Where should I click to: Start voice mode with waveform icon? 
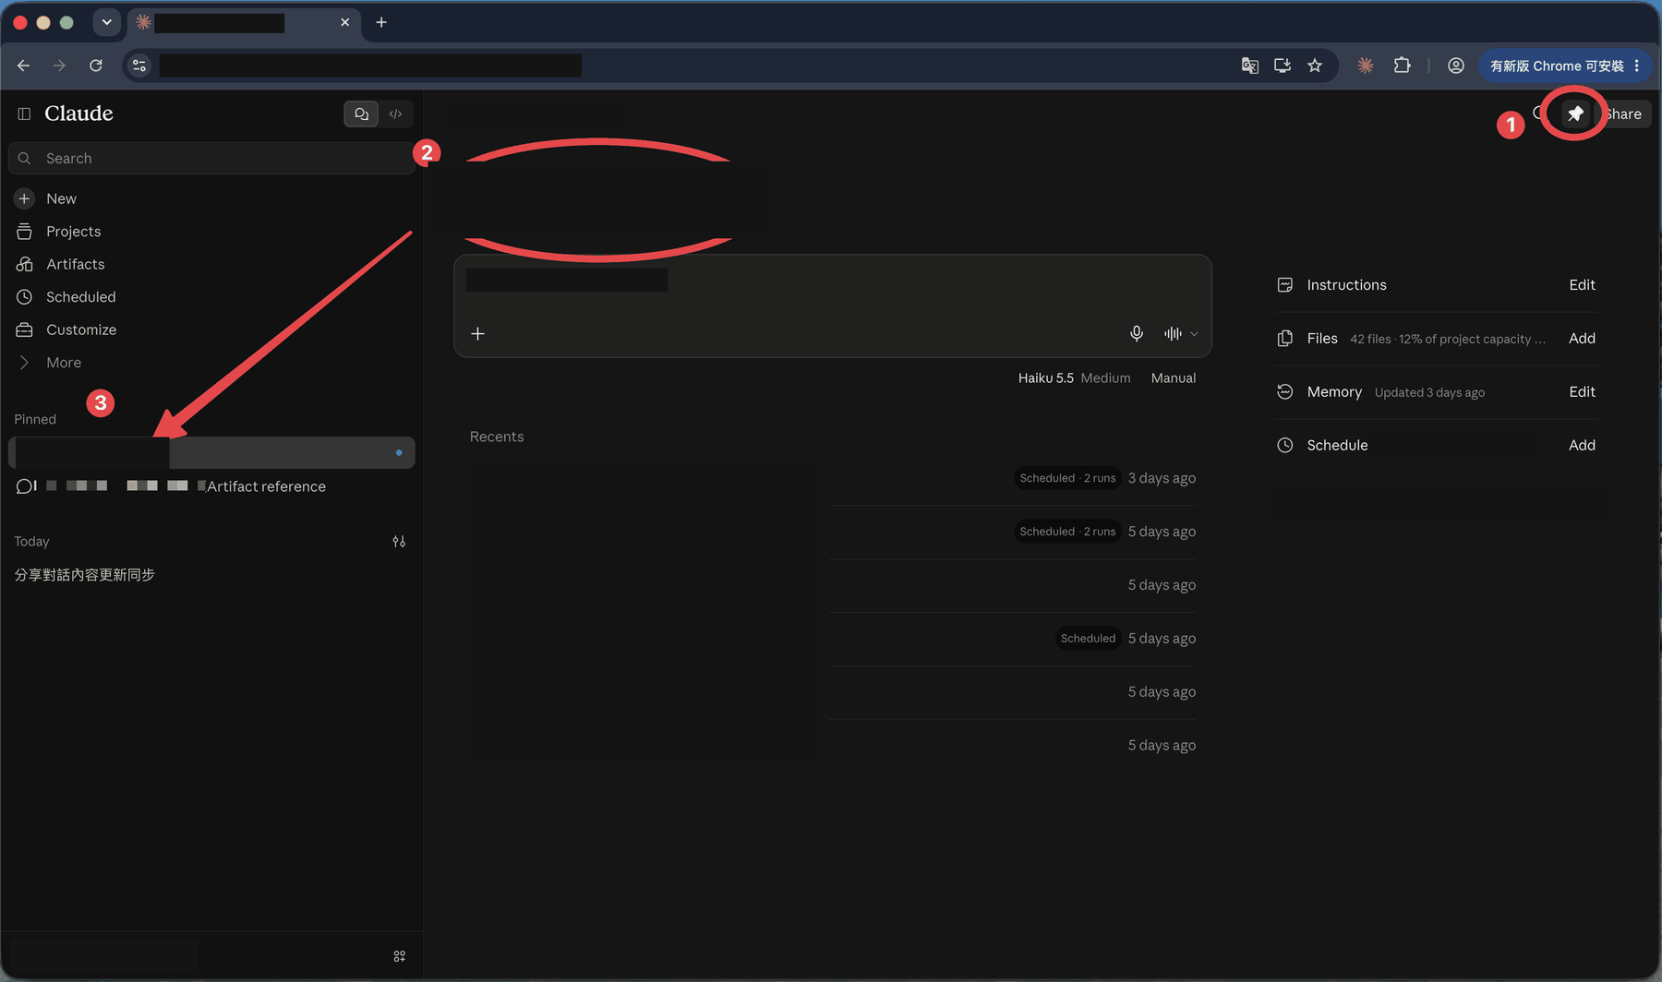coord(1173,333)
